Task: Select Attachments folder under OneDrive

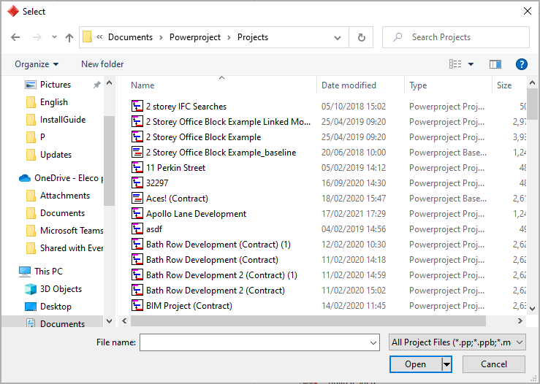Action: pyautogui.click(x=65, y=196)
